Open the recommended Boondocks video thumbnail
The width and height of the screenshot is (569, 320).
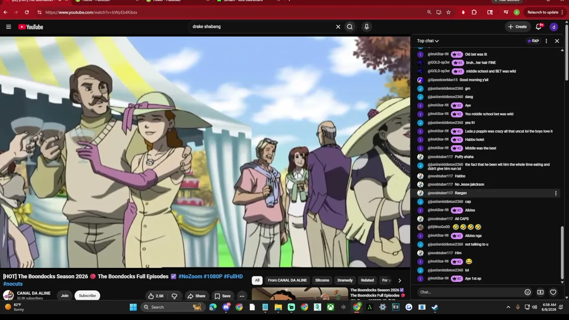click(x=300, y=294)
